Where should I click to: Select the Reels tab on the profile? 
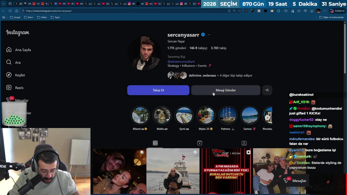click(200, 143)
